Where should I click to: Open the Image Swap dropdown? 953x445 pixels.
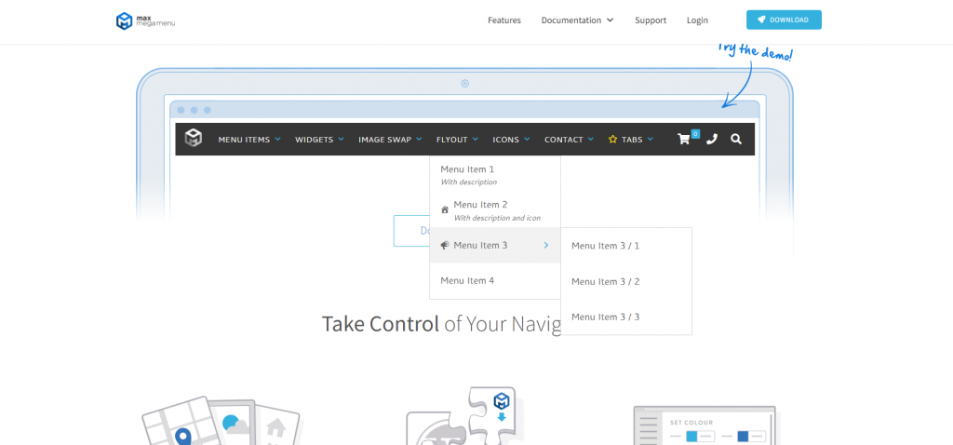click(x=389, y=140)
